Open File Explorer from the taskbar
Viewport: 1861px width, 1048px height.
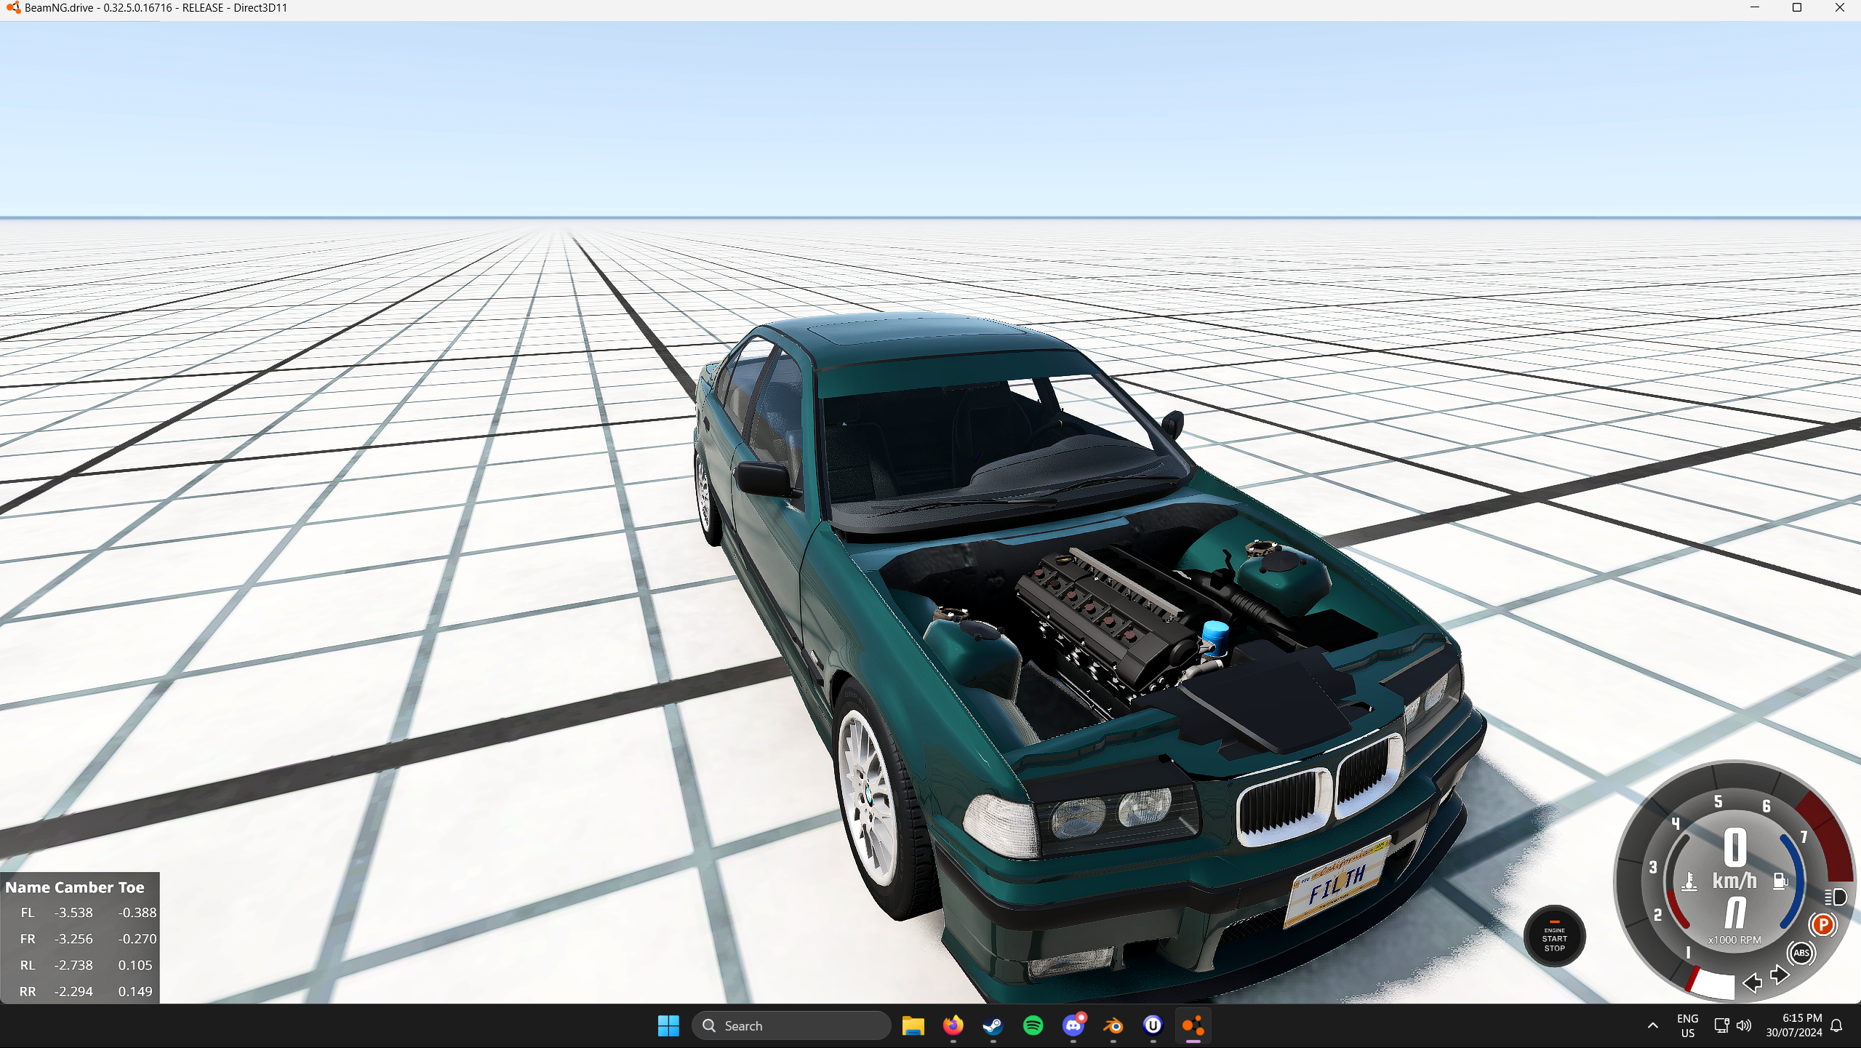(x=913, y=1025)
